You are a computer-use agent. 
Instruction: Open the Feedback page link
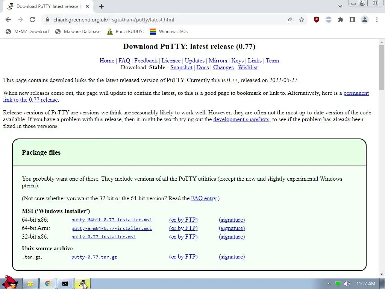[146, 61]
